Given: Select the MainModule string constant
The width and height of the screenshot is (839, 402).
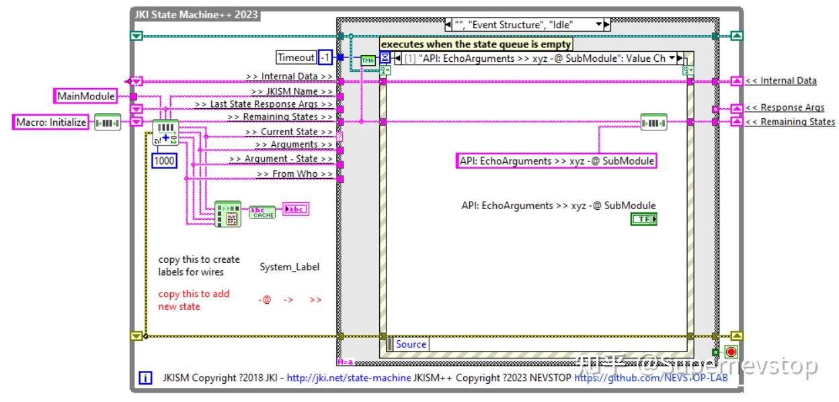Looking at the screenshot, I should tap(85, 96).
